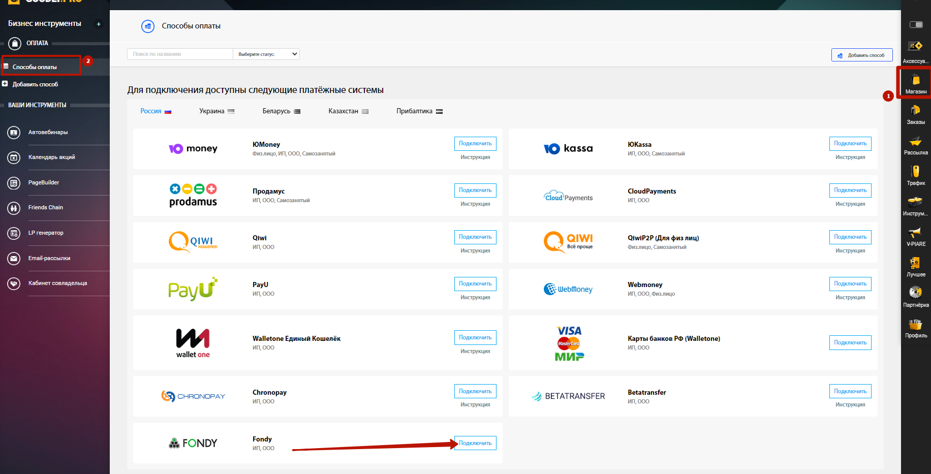
Task: Open Инструкция link for QiwiP2P
Action: [850, 251]
